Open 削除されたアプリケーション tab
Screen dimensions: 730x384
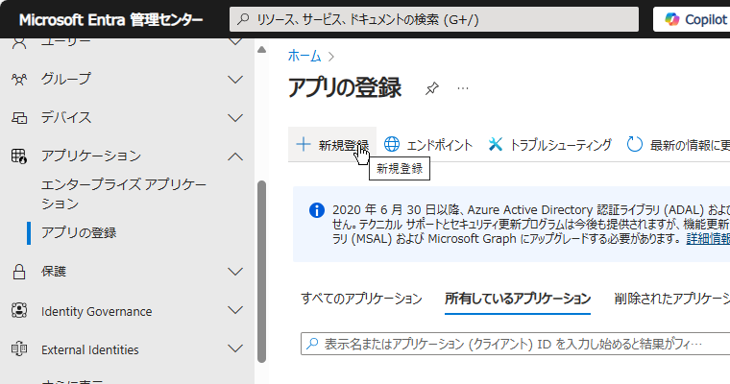click(671, 299)
